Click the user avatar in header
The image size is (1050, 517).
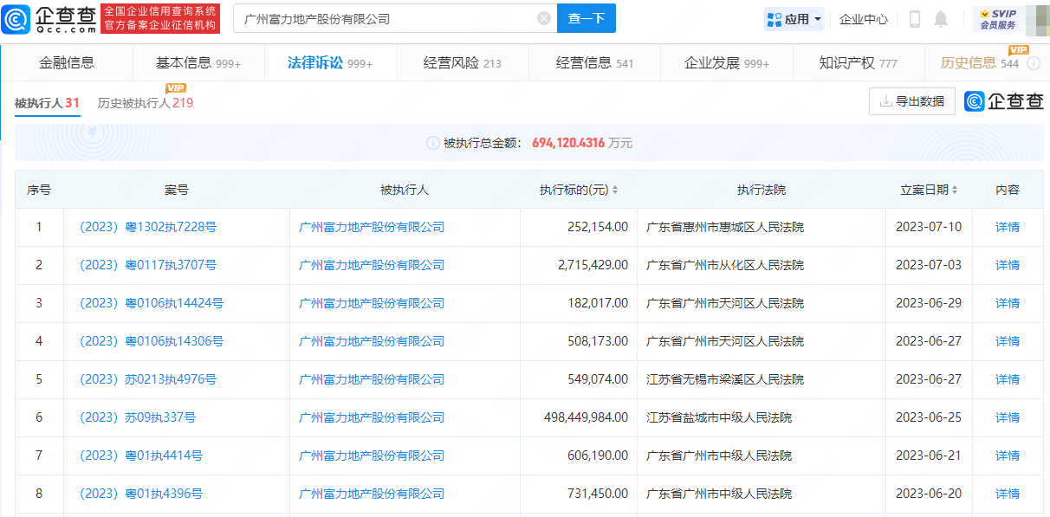(x=1037, y=19)
